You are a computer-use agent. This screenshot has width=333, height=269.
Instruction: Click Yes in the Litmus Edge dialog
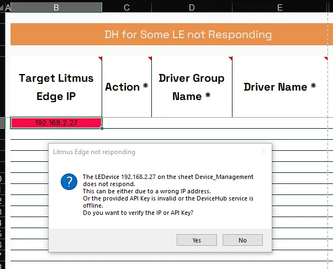(197, 240)
